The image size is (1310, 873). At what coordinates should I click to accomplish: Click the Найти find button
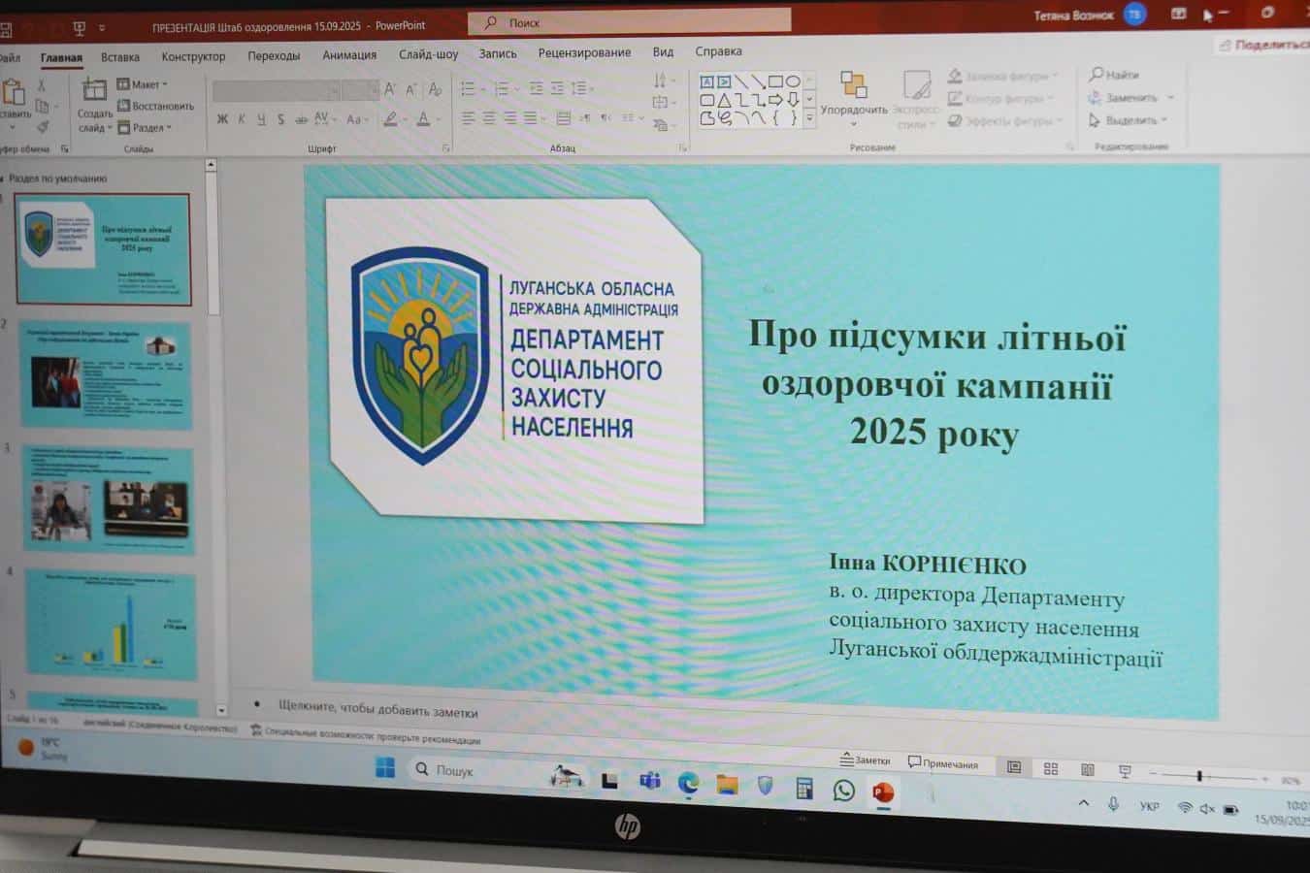pyautogui.click(x=1114, y=75)
